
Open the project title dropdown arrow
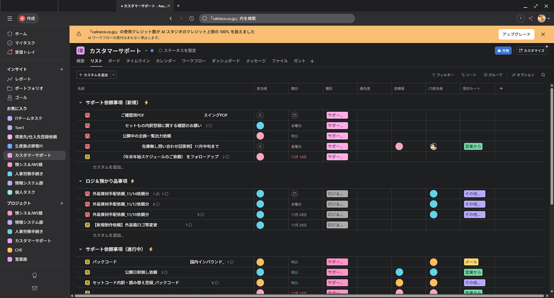coord(146,51)
